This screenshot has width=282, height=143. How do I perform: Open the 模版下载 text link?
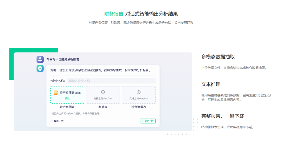(59, 121)
